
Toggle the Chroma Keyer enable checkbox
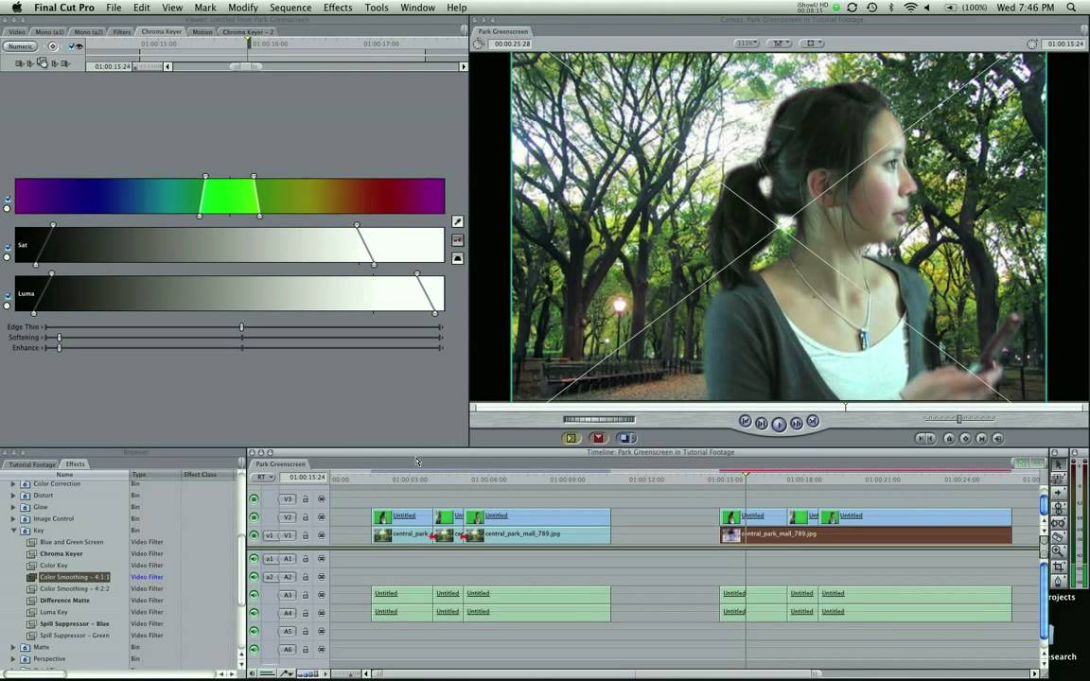pyautogui.click(x=71, y=46)
